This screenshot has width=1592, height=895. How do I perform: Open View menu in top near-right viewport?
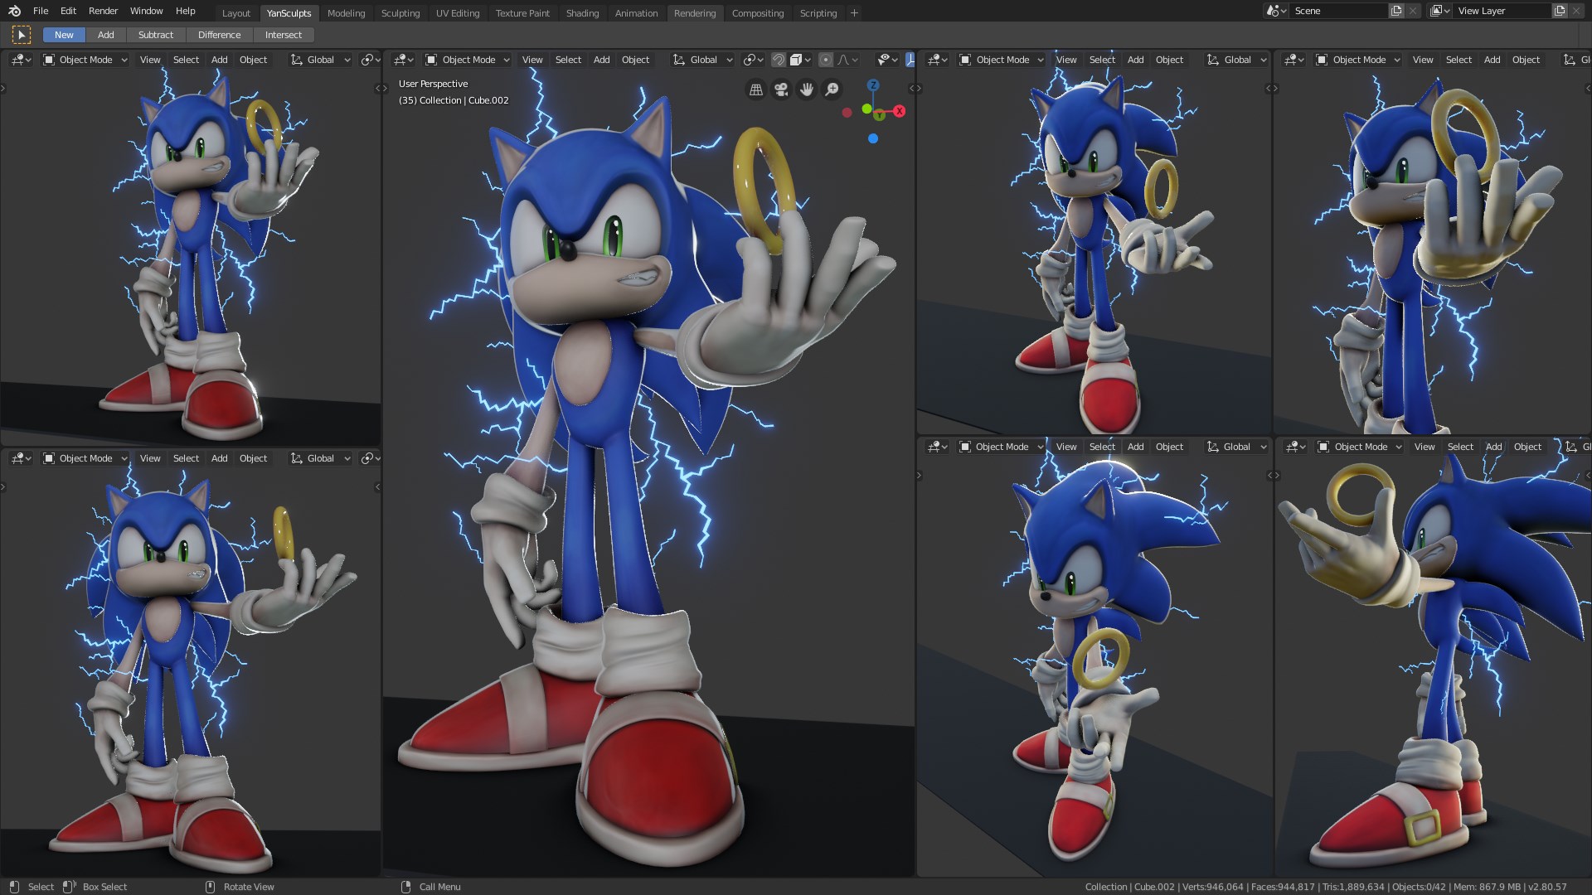tap(1066, 60)
